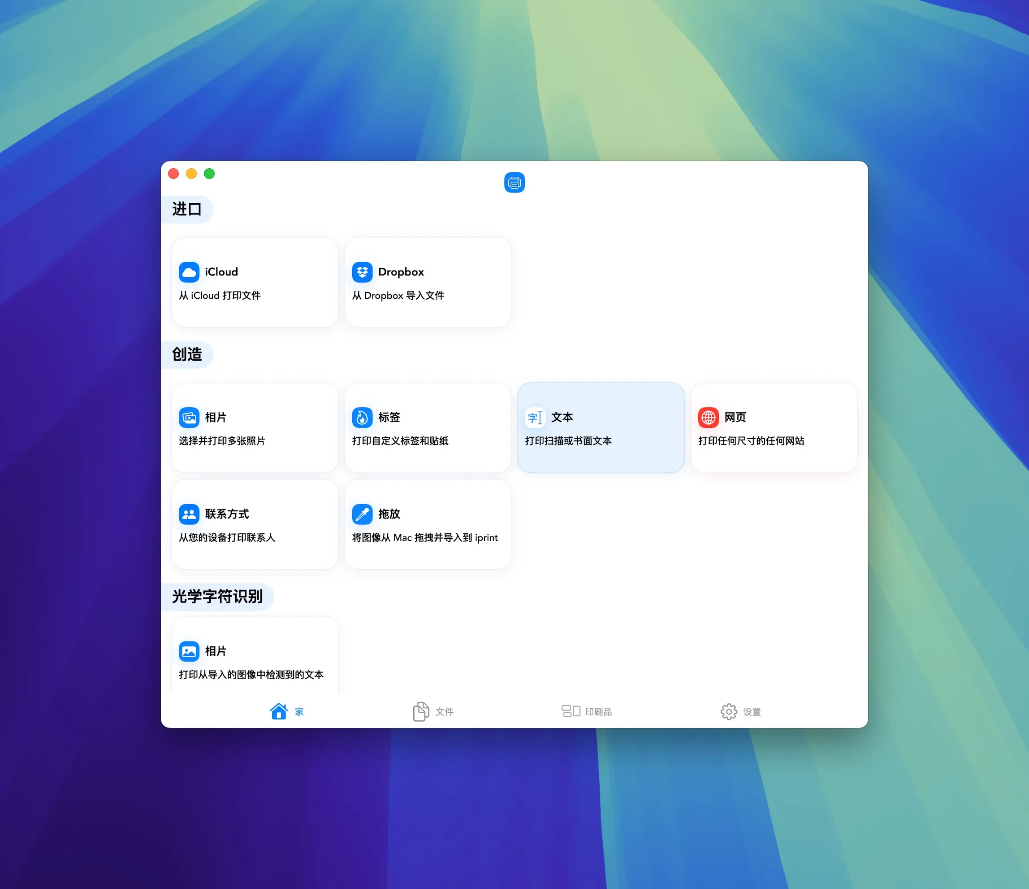
Task: Open the 从您的设备打印联系人 card
Action: pos(254,524)
